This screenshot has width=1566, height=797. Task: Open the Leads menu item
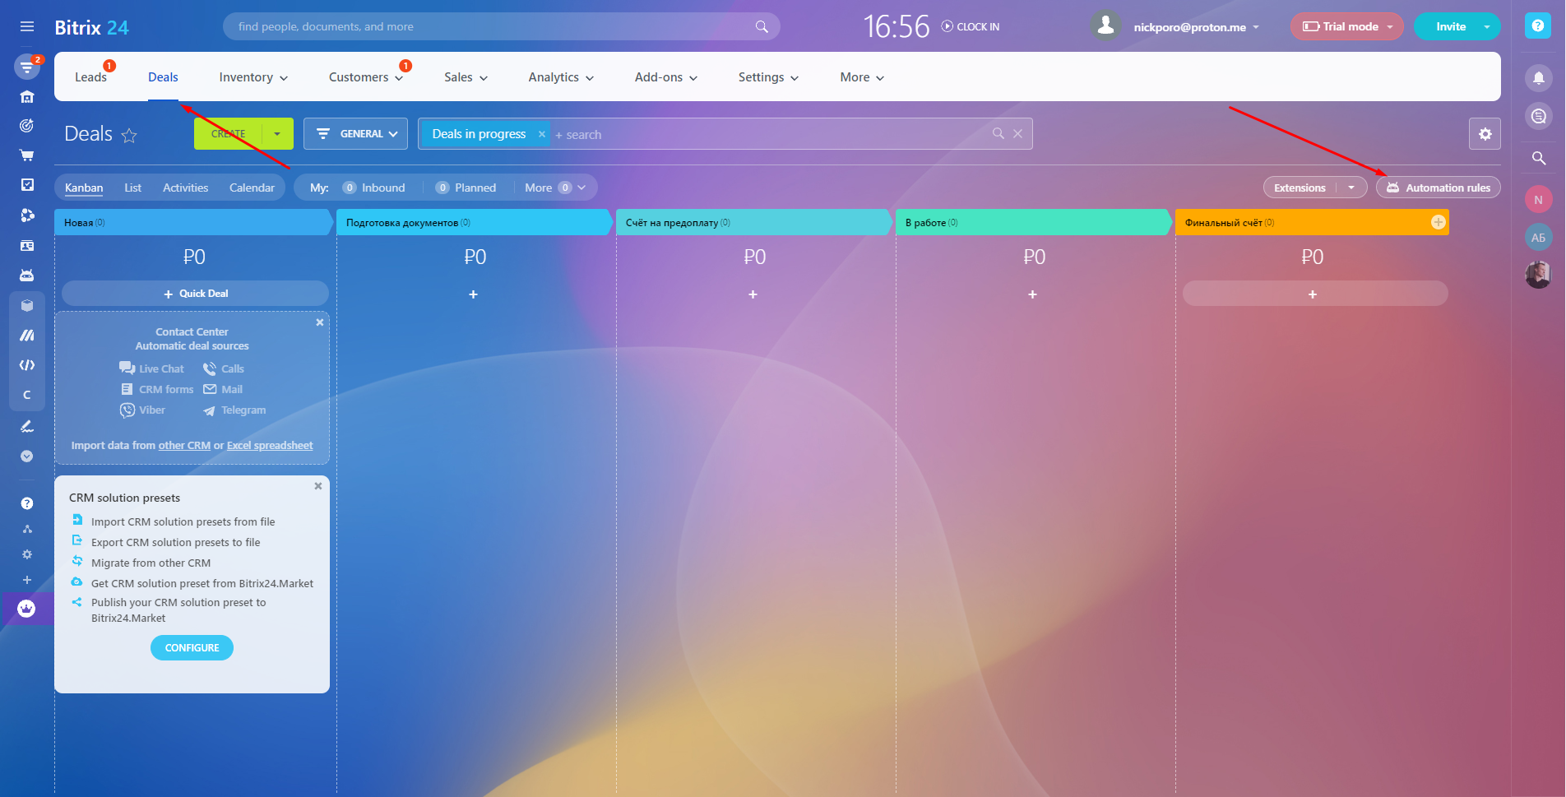90,77
